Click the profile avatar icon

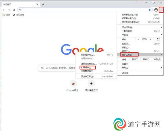point(156,10)
